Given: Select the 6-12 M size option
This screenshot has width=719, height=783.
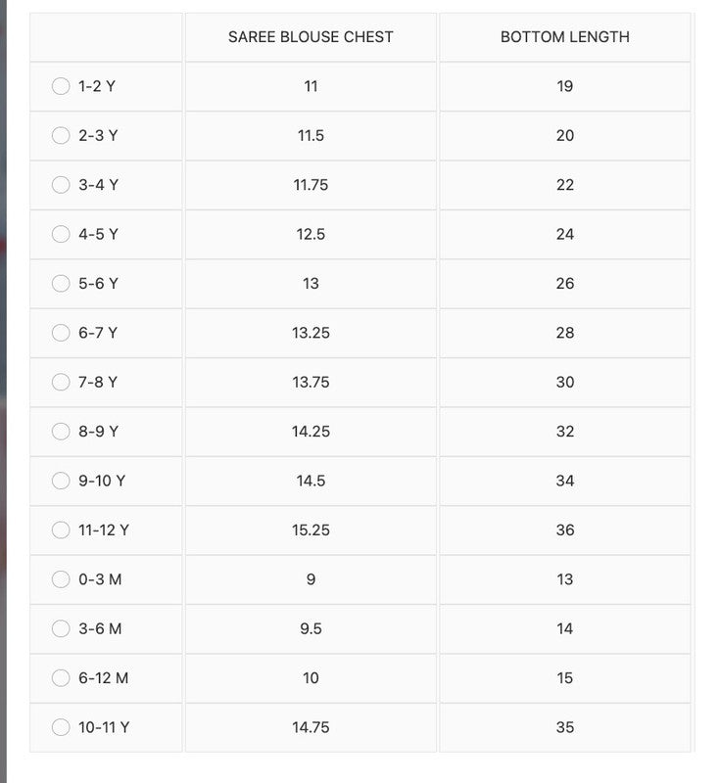Looking at the screenshot, I should (61, 677).
